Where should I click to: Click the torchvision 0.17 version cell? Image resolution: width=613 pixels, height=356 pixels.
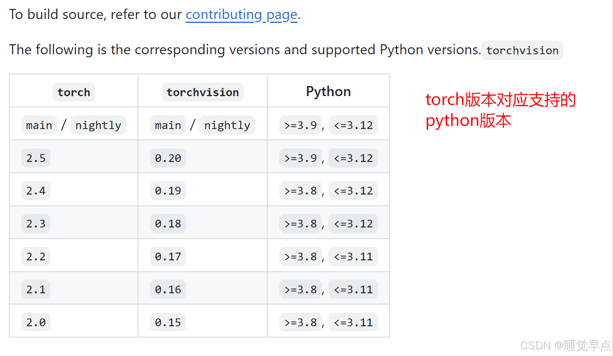[168, 256]
